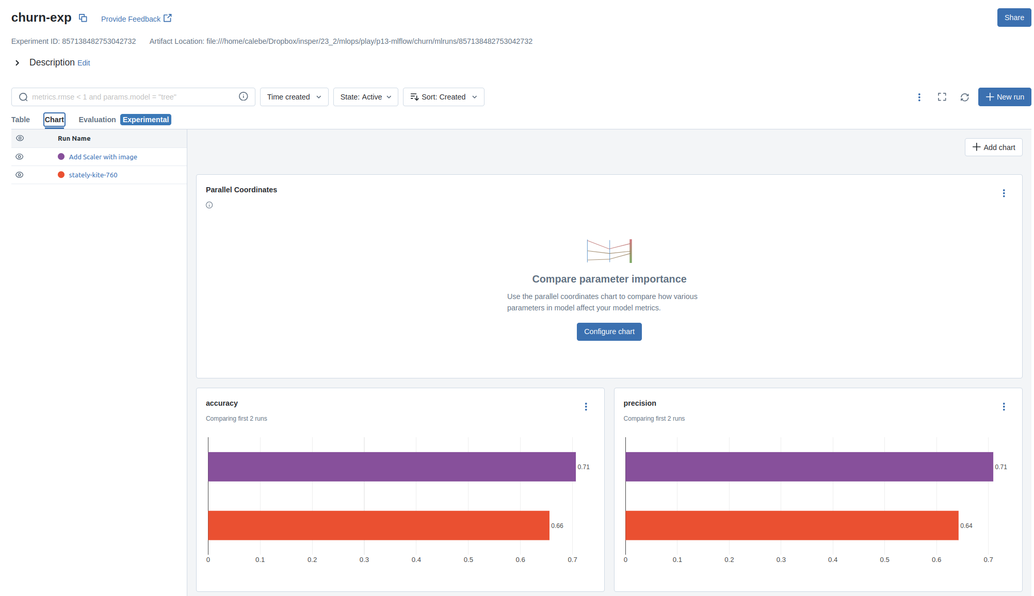Open accuracy chart kebab menu
The image size is (1034, 596).
586,407
